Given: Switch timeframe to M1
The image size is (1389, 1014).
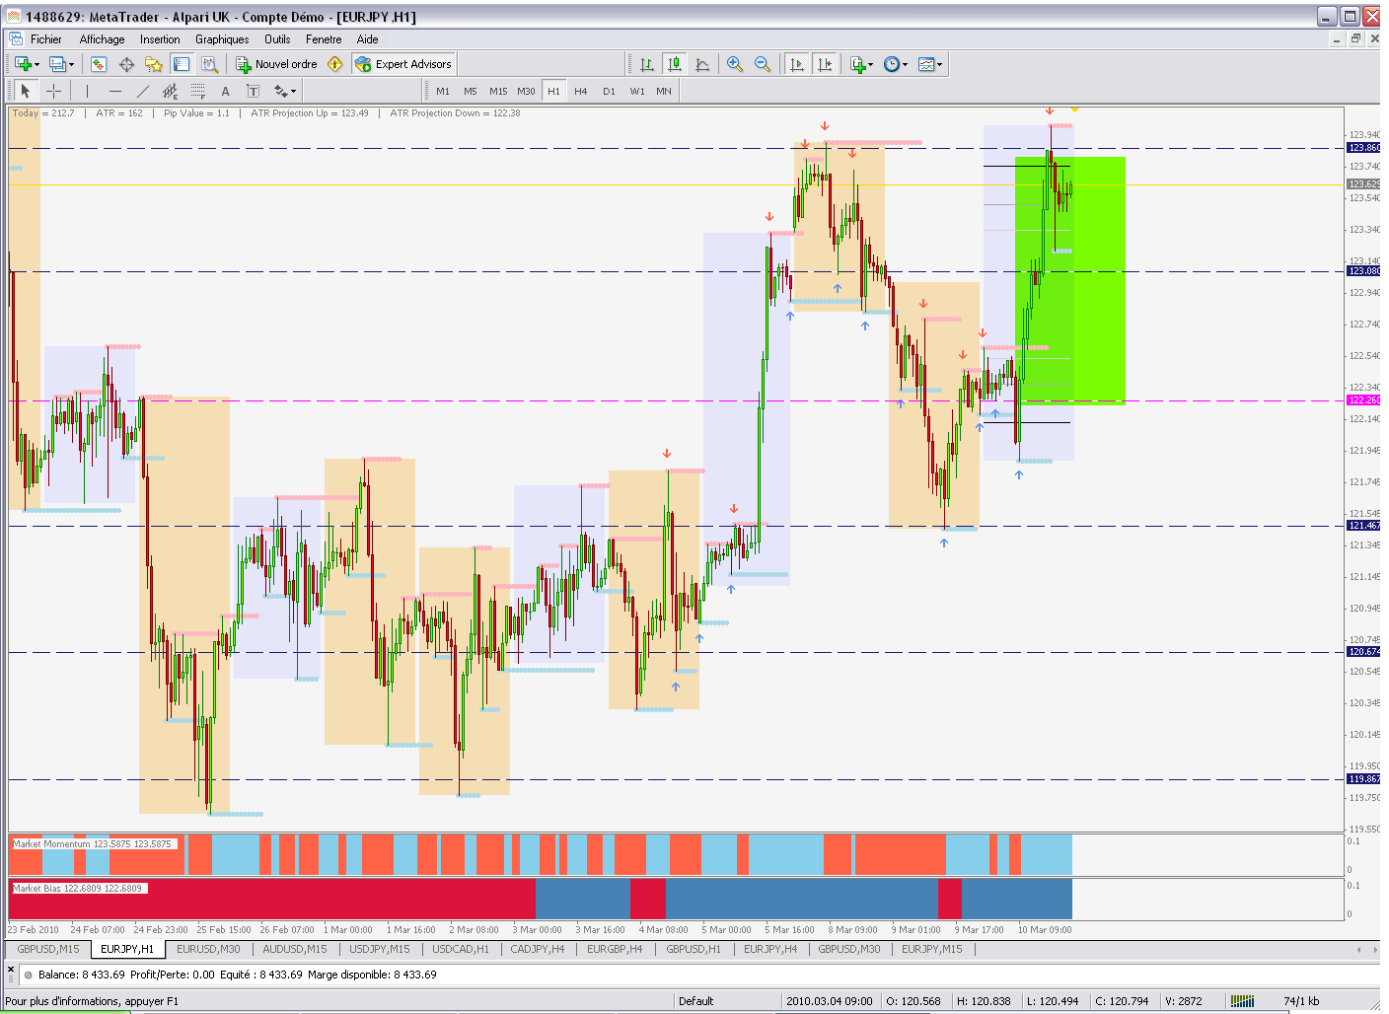Looking at the screenshot, I should point(443,91).
